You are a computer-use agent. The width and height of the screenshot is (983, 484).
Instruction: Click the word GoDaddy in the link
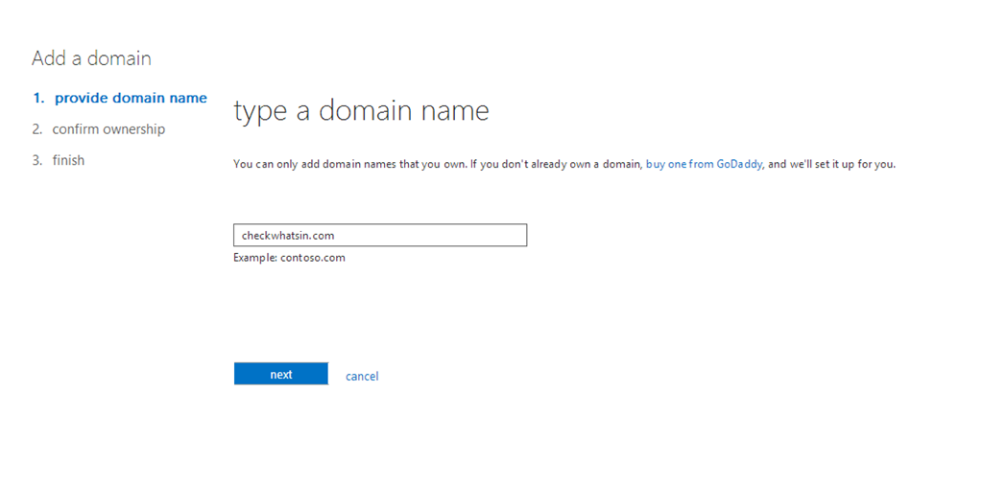pos(739,165)
